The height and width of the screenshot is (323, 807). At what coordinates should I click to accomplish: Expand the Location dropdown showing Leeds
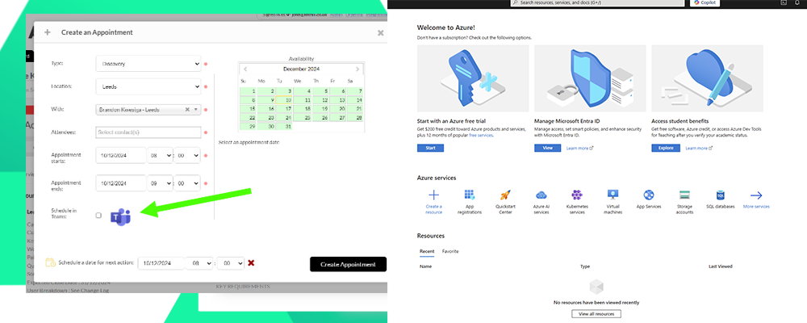click(x=148, y=86)
